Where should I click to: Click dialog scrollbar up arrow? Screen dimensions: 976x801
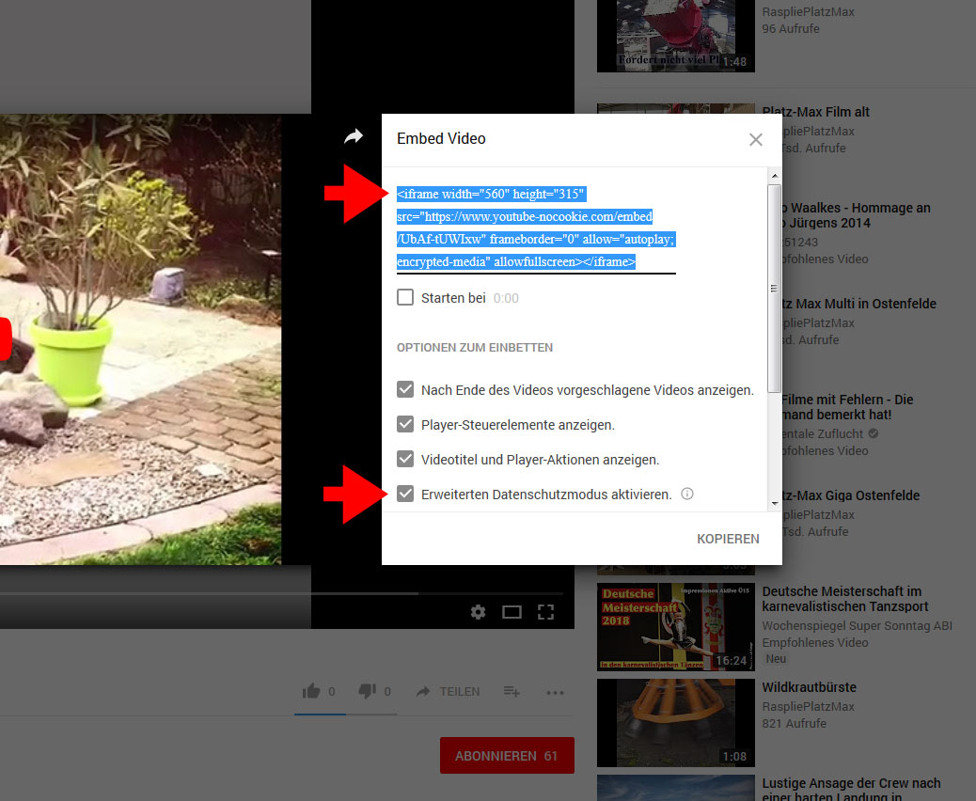775,176
